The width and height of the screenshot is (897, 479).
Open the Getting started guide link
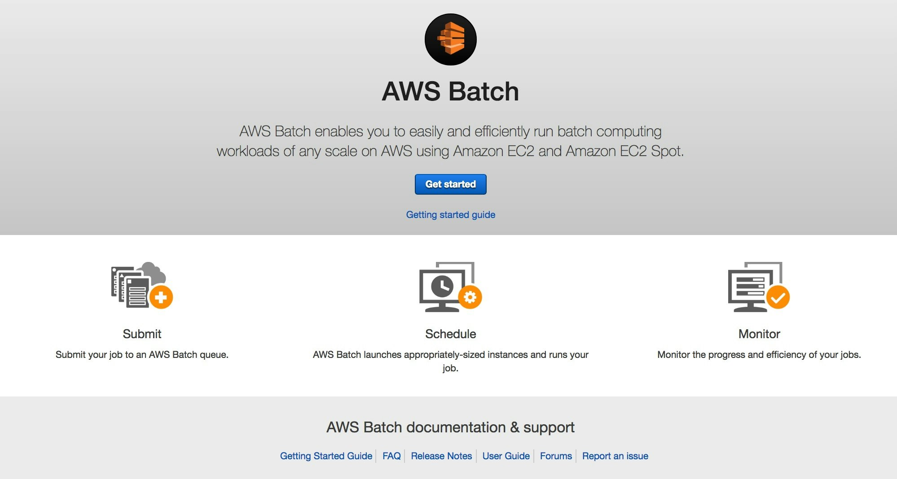[450, 215]
